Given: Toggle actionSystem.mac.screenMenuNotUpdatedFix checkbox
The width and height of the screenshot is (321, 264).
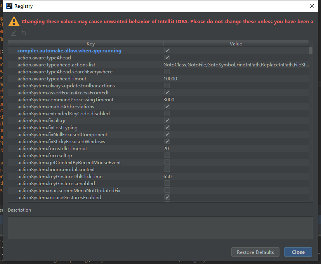Looking at the screenshot, I should click(167, 190).
